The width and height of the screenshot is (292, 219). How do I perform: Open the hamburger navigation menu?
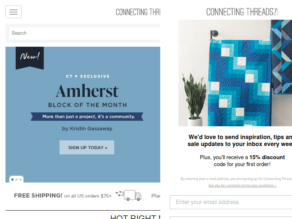pos(14,12)
